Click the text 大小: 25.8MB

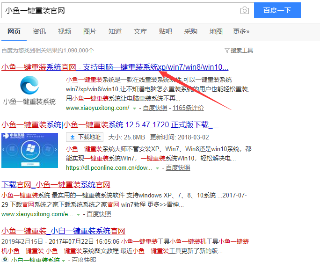click(126, 137)
